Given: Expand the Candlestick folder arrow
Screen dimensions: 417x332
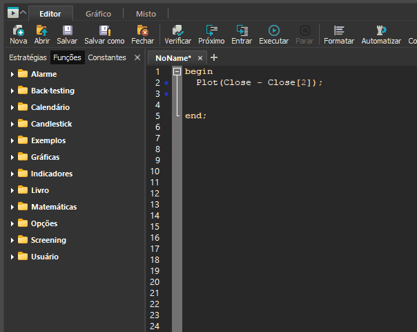Looking at the screenshot, I should tap(12, 124).
